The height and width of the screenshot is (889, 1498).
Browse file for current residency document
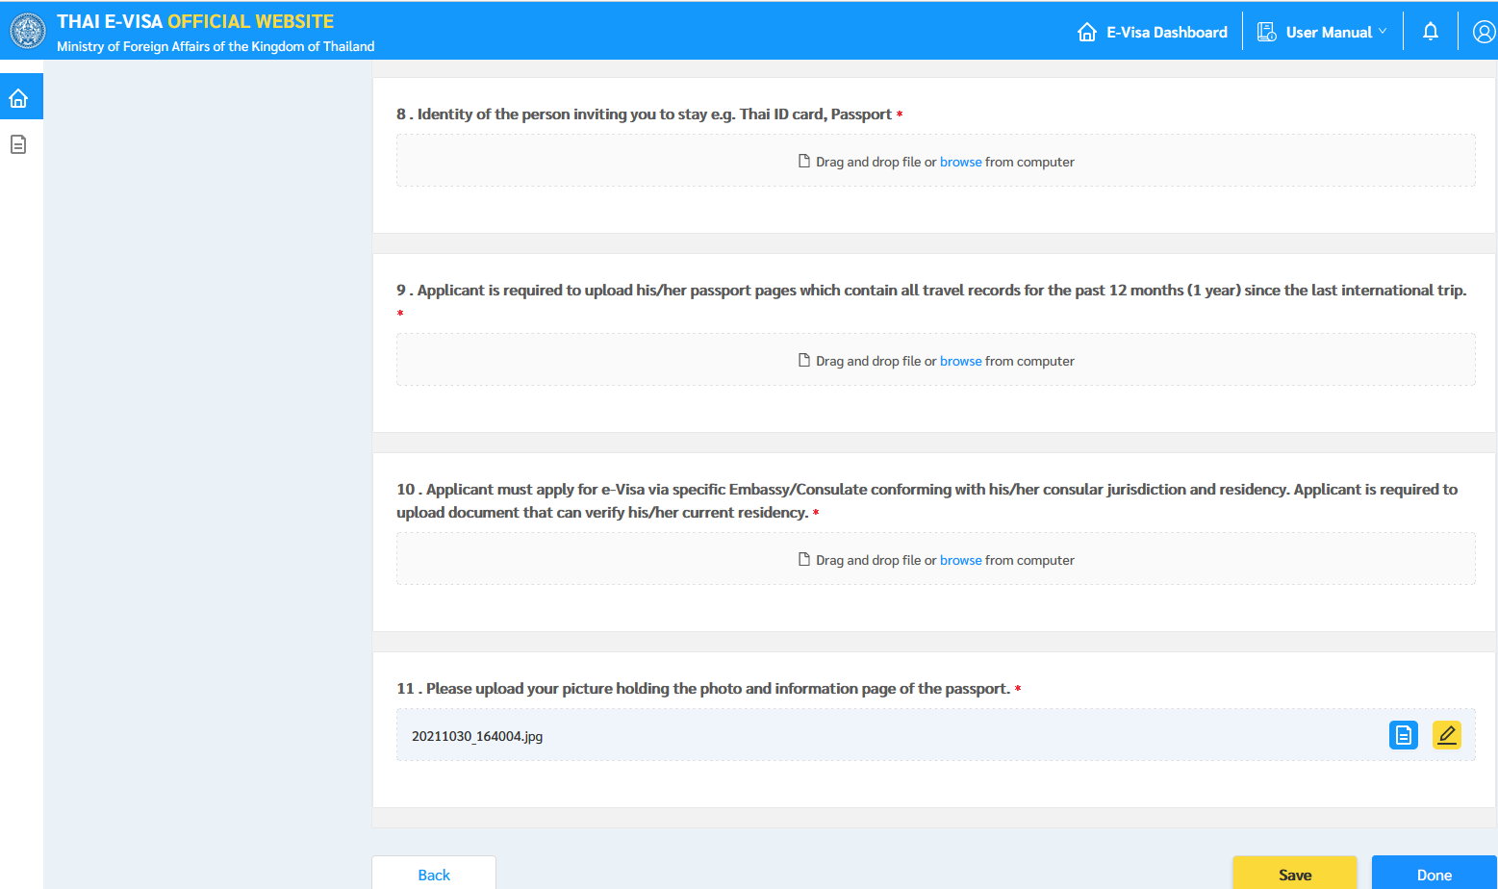960,560
